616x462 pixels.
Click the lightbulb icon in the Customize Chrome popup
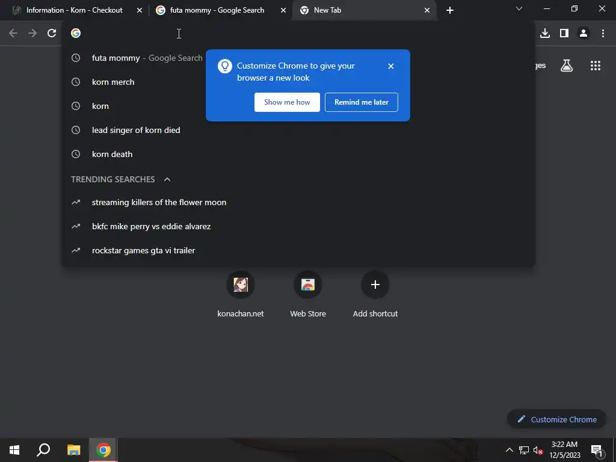click(225, 66)
